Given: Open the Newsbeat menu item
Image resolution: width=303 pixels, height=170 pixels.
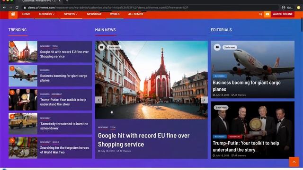Looking at the screenshot, I should tap(94, 14).
